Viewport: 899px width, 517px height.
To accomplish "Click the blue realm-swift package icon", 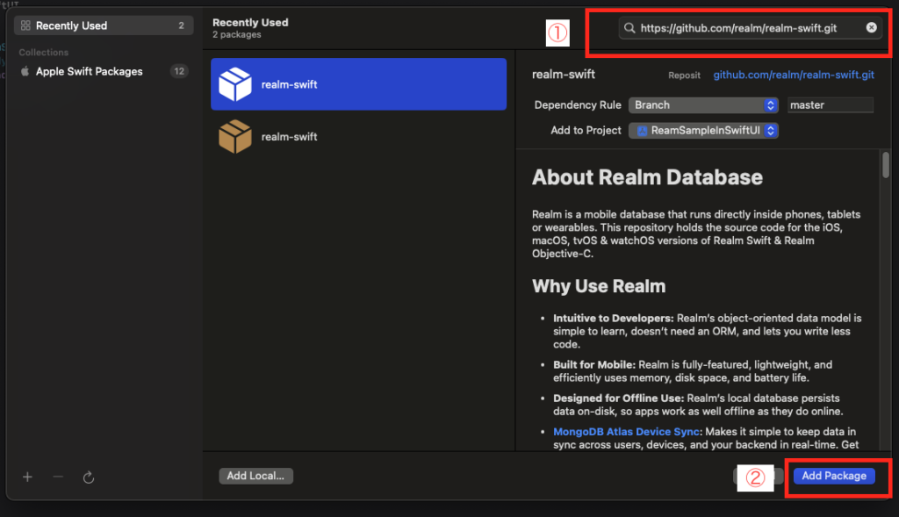I will [x=235, y=84].
